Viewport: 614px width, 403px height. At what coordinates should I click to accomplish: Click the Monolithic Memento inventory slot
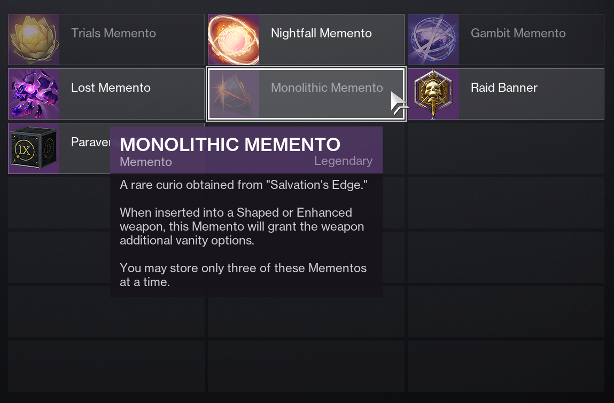(x=306, y=93)
